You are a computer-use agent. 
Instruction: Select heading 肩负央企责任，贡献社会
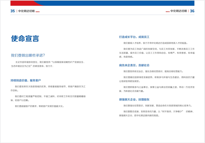134,65
